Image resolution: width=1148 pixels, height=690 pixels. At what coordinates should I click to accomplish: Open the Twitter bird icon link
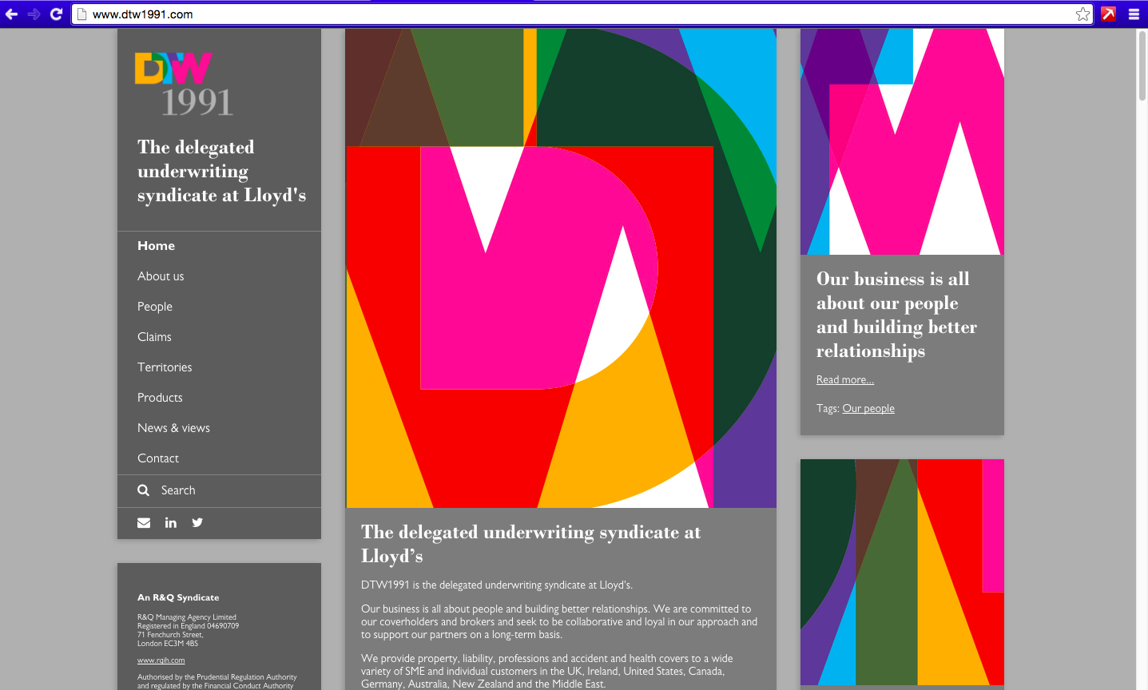coord(197,522)
